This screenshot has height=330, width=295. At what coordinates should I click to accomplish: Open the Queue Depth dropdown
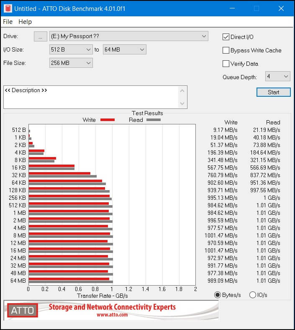tap(277, 76)
